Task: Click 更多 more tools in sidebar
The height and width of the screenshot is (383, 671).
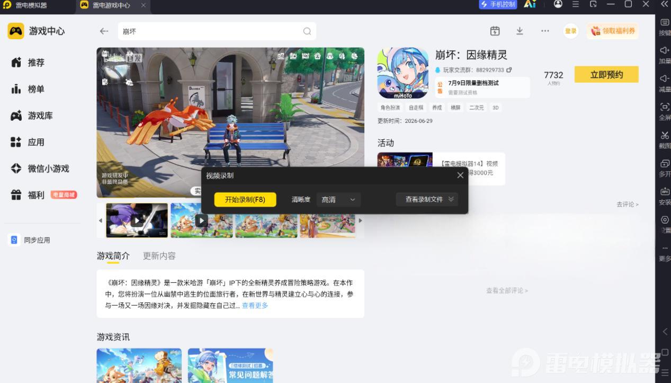Action: tap(665, 254)
